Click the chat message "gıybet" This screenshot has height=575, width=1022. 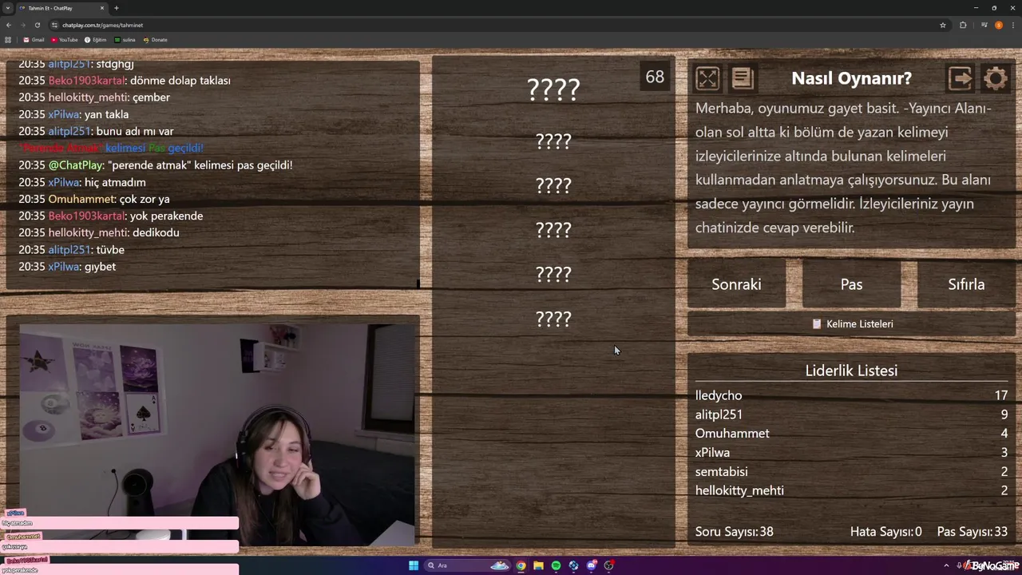[100, 267]
